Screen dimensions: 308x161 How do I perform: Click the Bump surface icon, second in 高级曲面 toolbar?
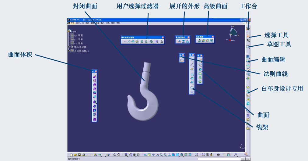click(x=204, y=41)
